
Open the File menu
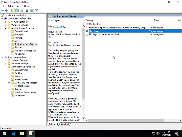[3, 6]
